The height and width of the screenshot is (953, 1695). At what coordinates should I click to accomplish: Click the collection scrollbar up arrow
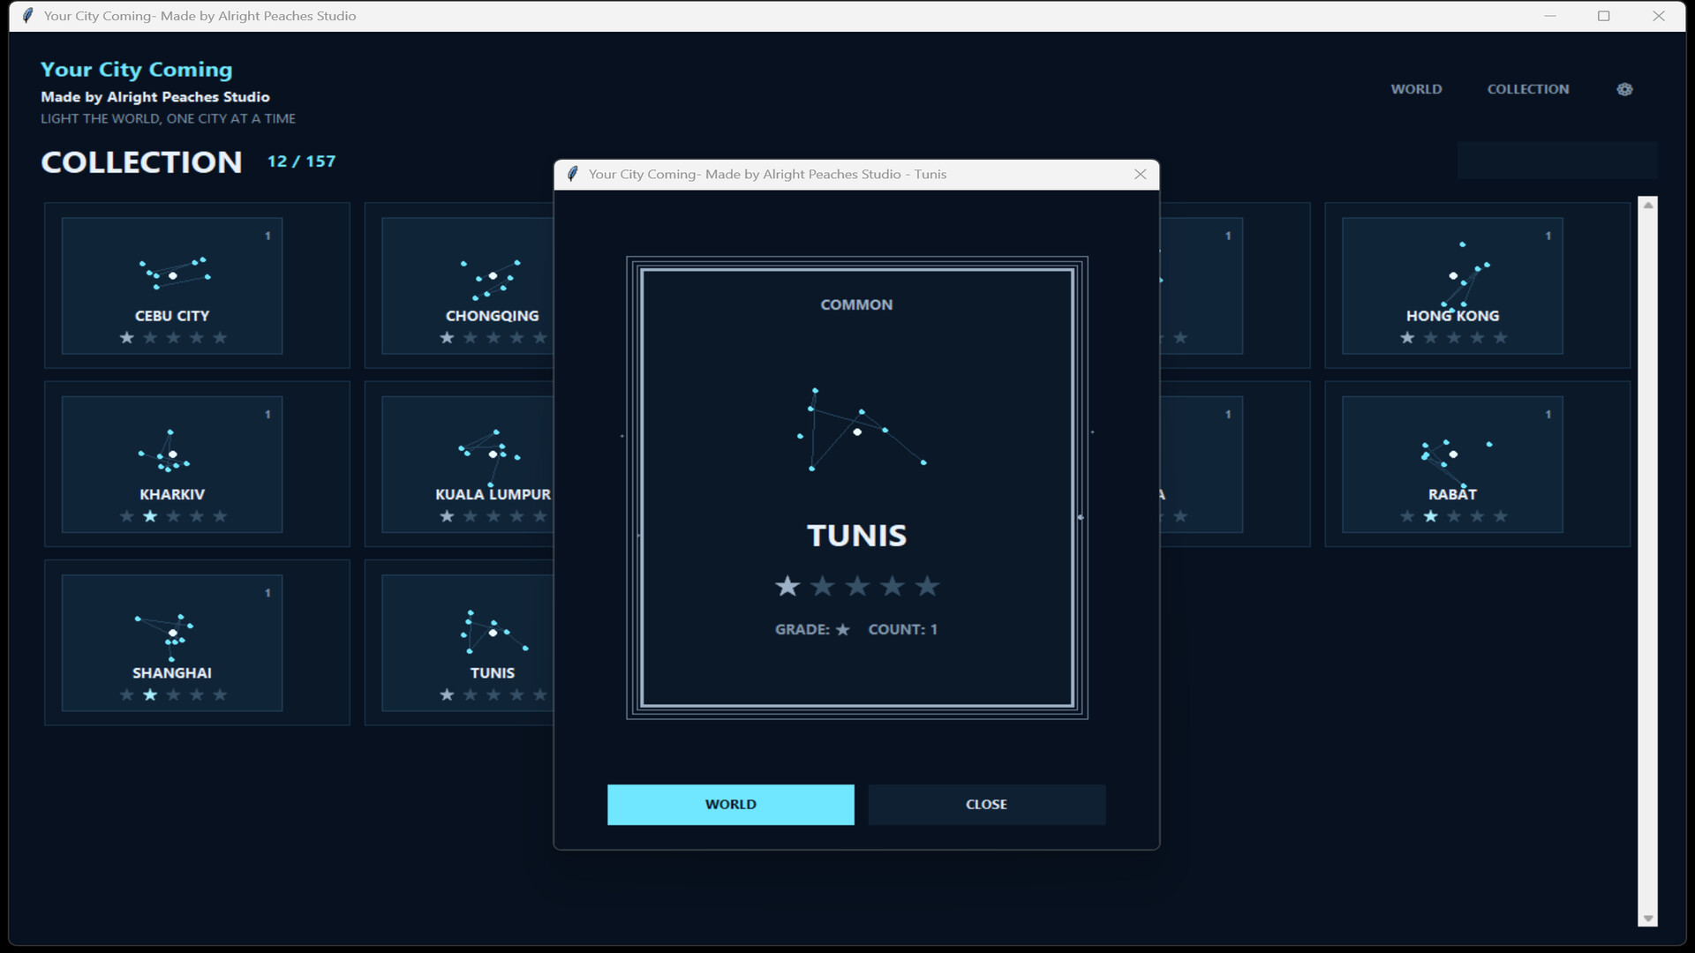click(1647, 205)
